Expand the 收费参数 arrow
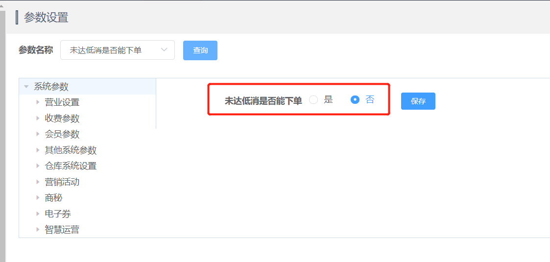Viewport: 550px width, 262px height. pos(38,118)
